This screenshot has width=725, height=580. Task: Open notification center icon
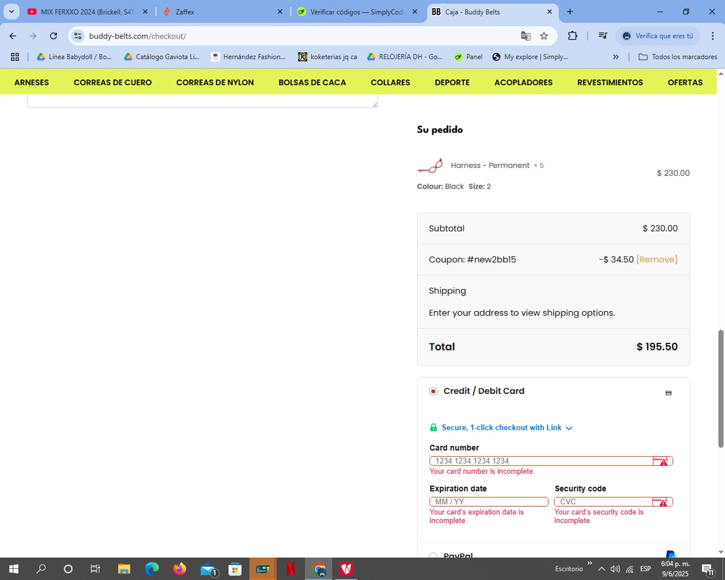click(709, 569)
